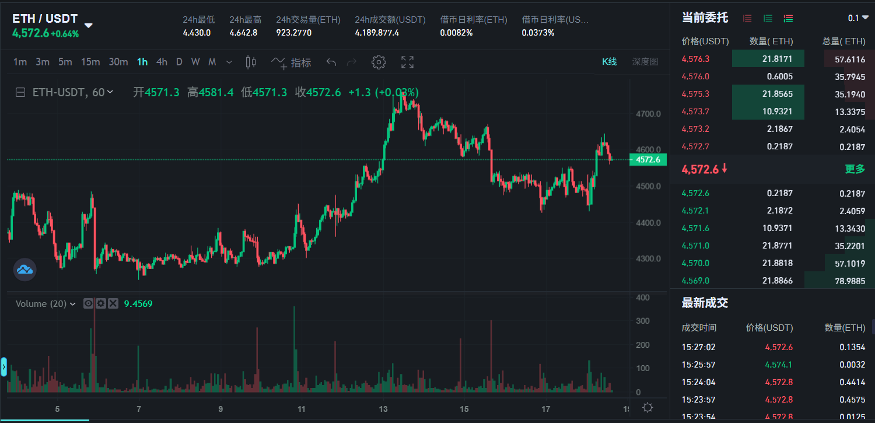Collapse the ETH-USDT legend box
This screenshot has height=423, width=875.
pyautogui.click(x=20, y=92)
